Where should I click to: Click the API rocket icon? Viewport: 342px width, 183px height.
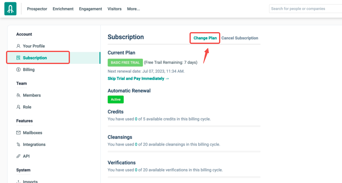pos(18,156)
